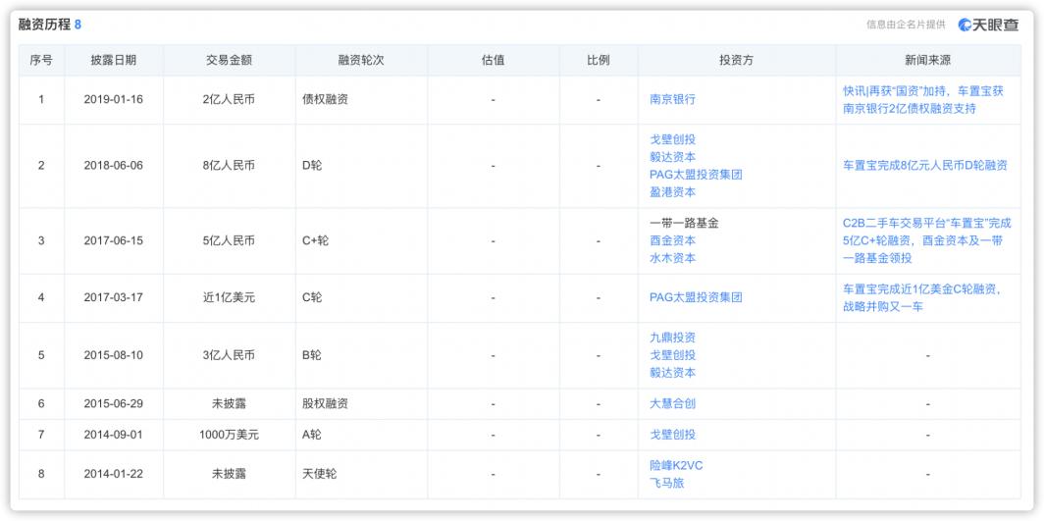Open news 车置宝完成8亿元人民币D轮融资

[925, 165]
